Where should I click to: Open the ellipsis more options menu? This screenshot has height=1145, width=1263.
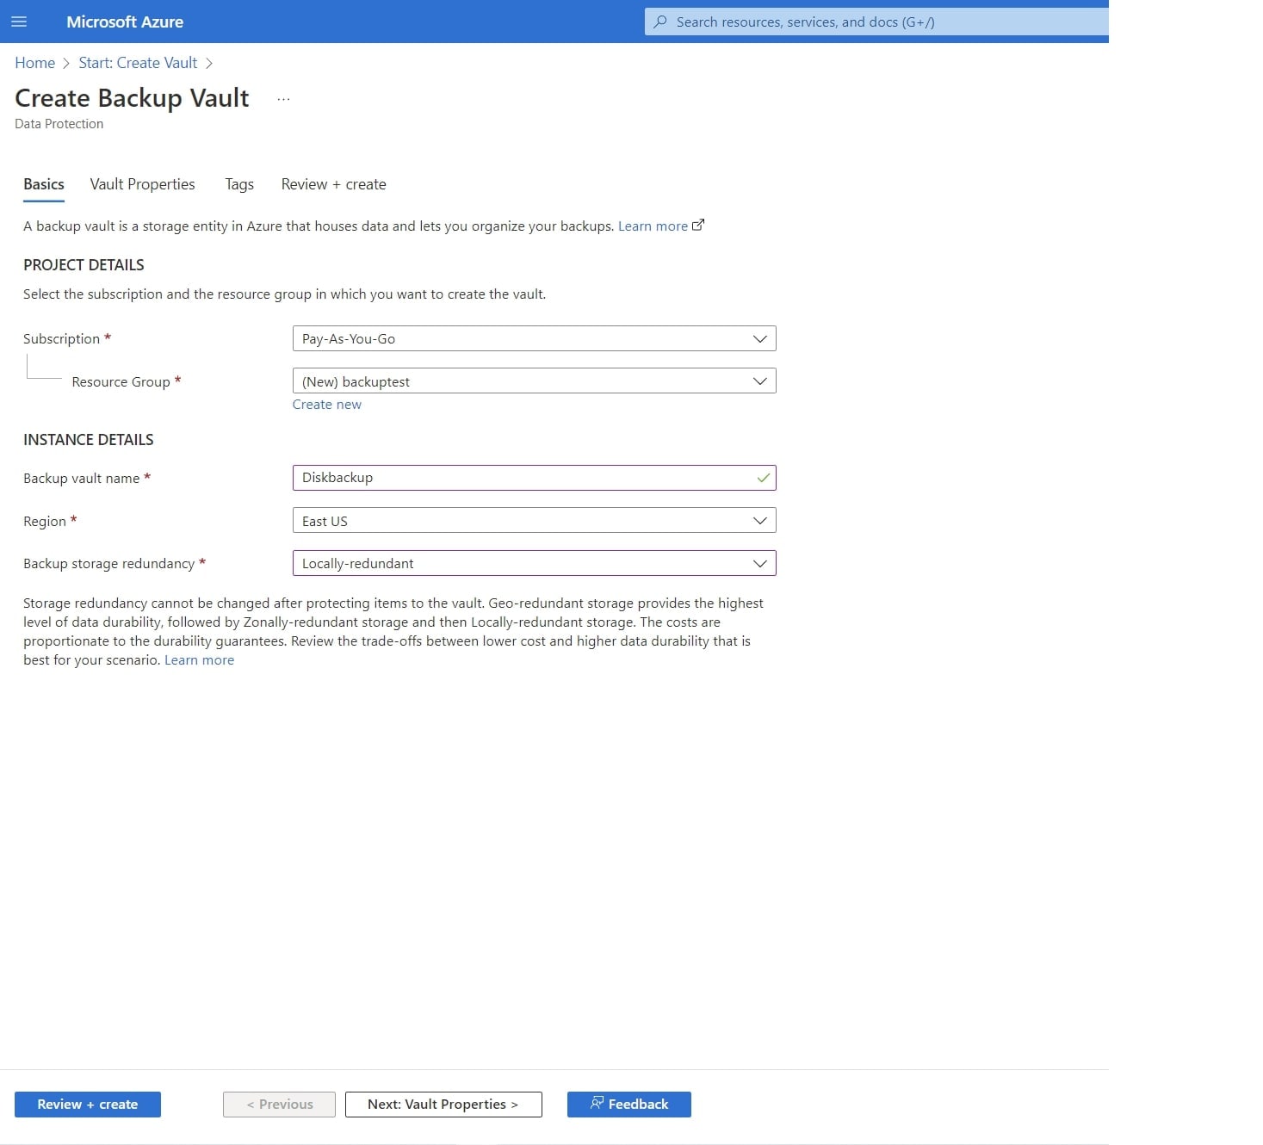283,99
